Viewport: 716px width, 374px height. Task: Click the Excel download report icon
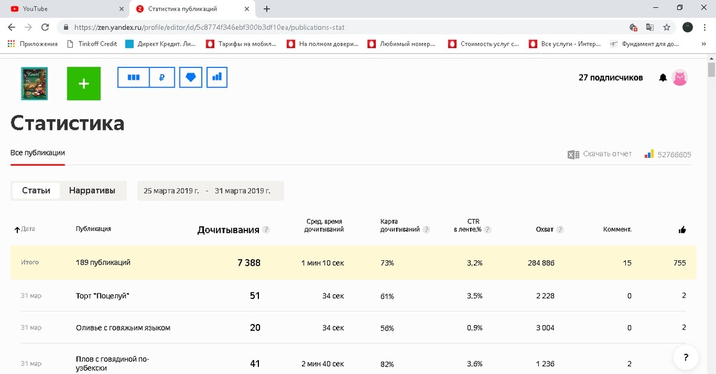(x=573, y=154)
